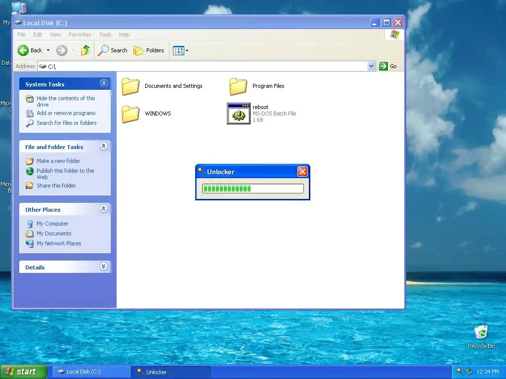Click the reboot file name label
This screenshot has height=379, width=506.
(x=260, y=107)
